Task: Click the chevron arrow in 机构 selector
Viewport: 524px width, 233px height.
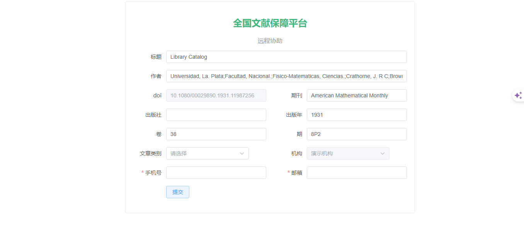Action: (x=383, y=153)
